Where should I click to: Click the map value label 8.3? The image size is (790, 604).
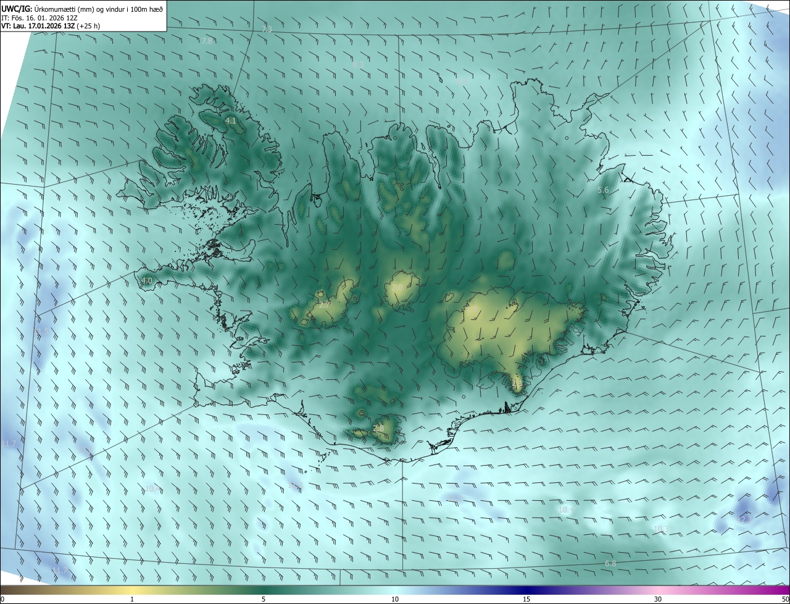pos(358,64)
